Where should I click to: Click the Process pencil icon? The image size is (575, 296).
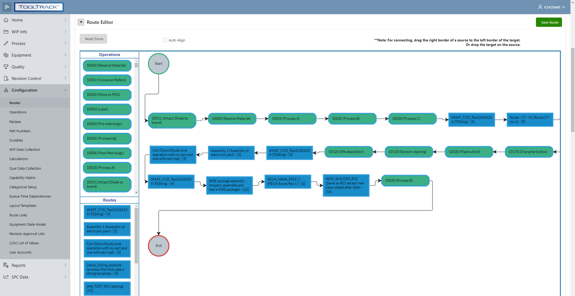point(6,43)
